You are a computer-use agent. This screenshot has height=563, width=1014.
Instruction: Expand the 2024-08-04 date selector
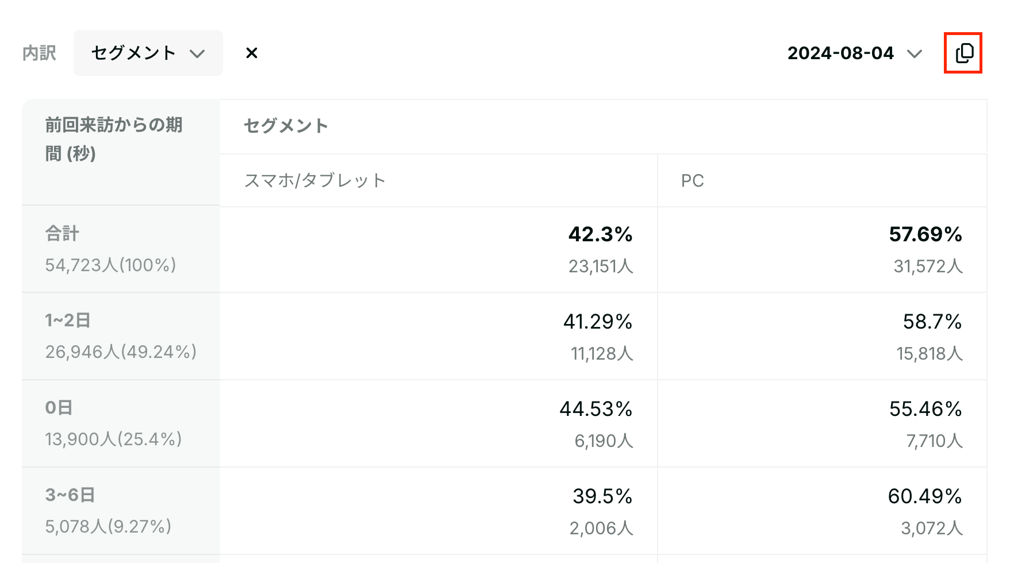(855, 53)
